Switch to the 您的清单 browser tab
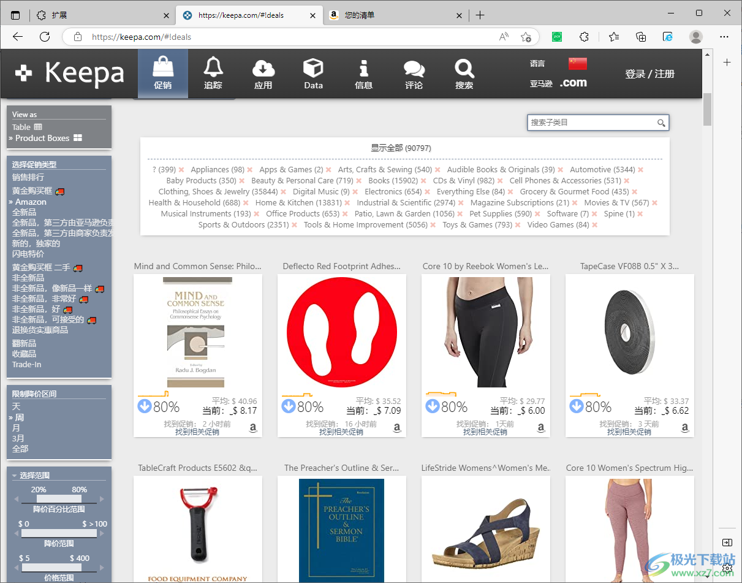The width and height of the screenshot is (742, 583). click(x=395, y=15)
